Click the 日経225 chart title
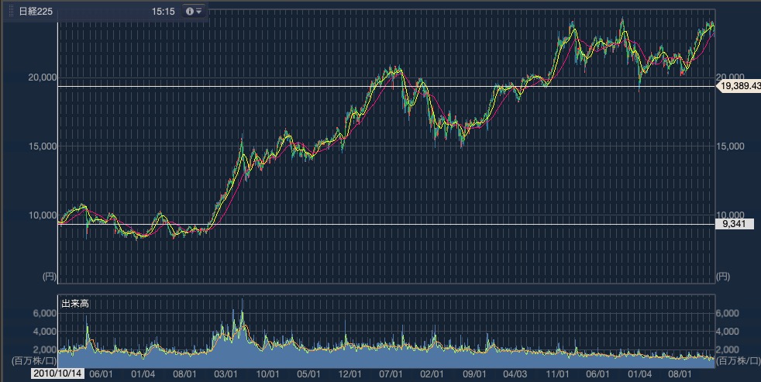 point(35,11)
